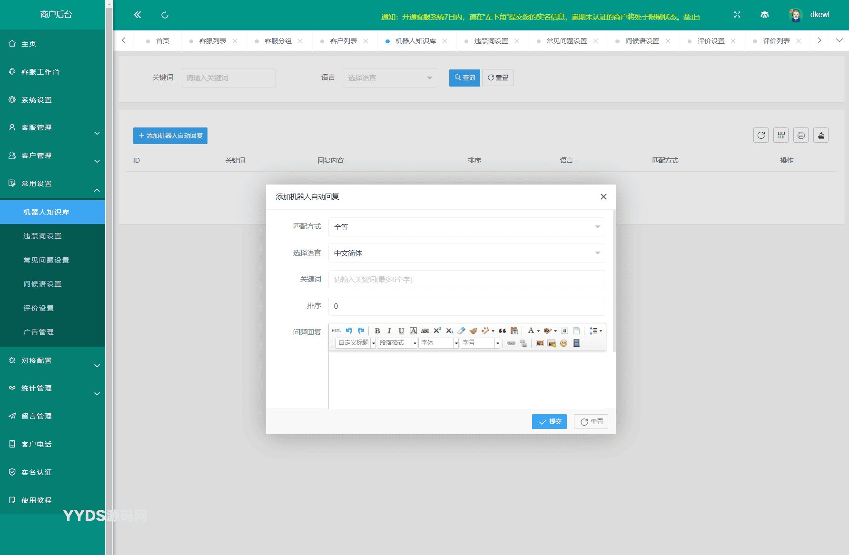849x555 pixels.
Task: Apply superscript in editor toolbar
Action: pos(437,331)
